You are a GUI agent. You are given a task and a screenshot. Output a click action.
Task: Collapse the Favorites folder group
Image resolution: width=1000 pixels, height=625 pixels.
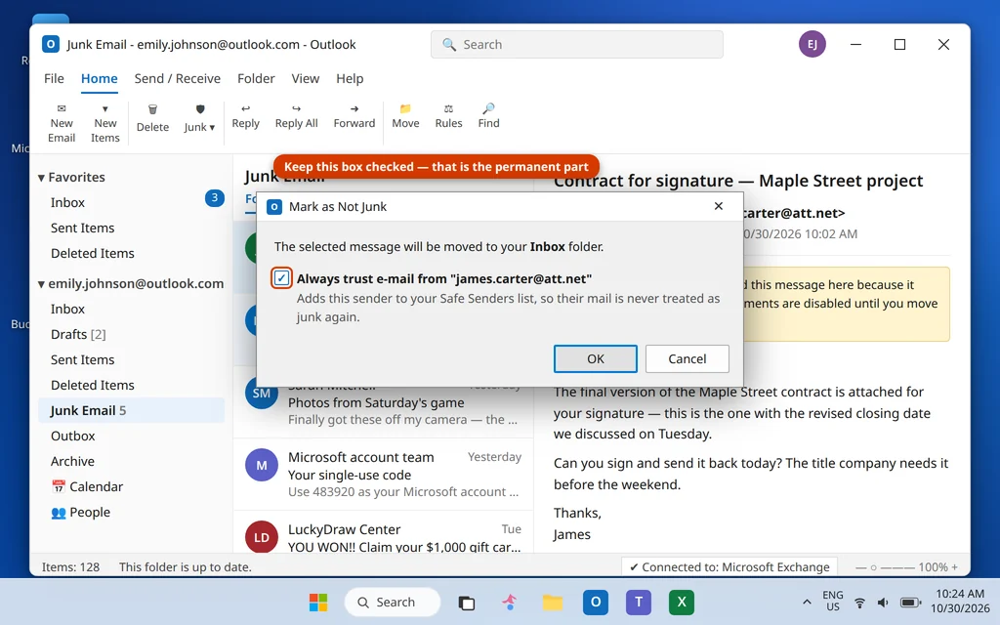[x=41, y=178]
